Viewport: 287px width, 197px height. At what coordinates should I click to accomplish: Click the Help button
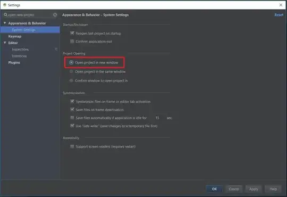(x=273, y=189)
